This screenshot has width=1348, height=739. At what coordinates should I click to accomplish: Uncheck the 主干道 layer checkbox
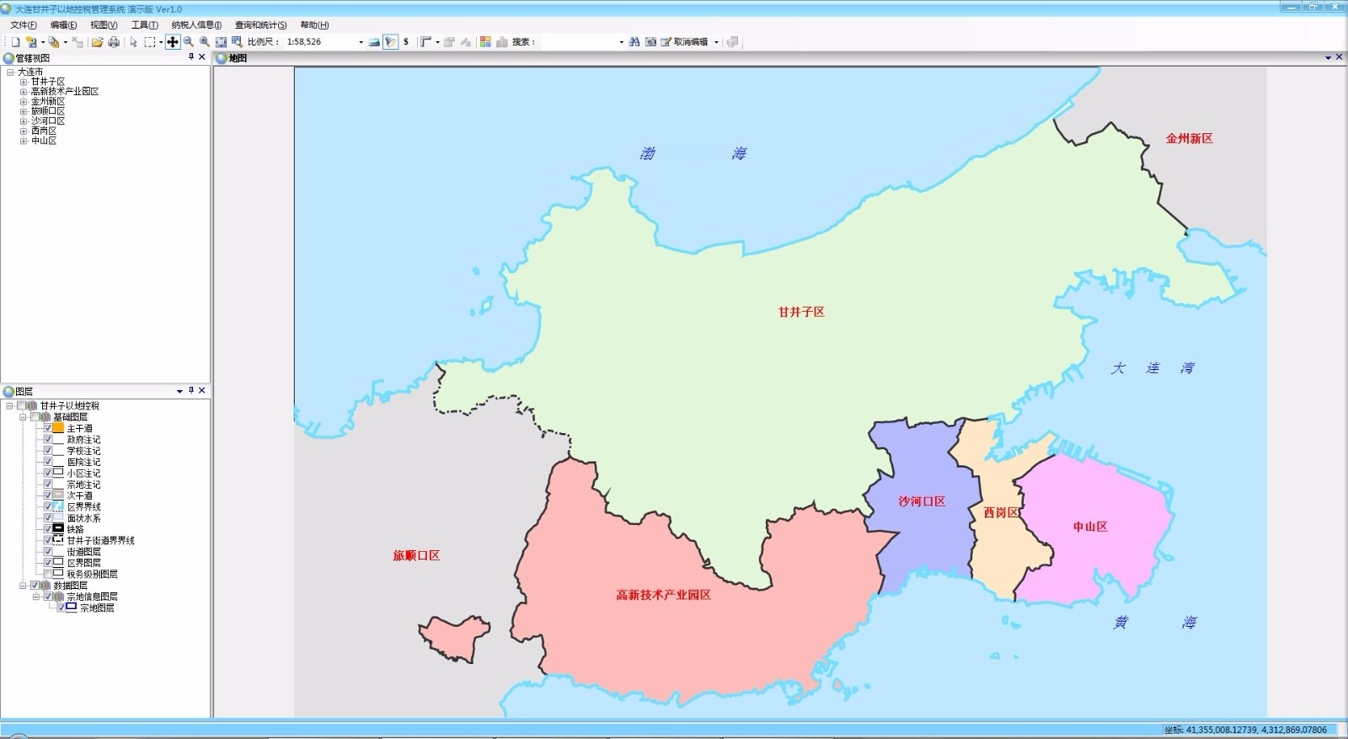click(48, 428)
